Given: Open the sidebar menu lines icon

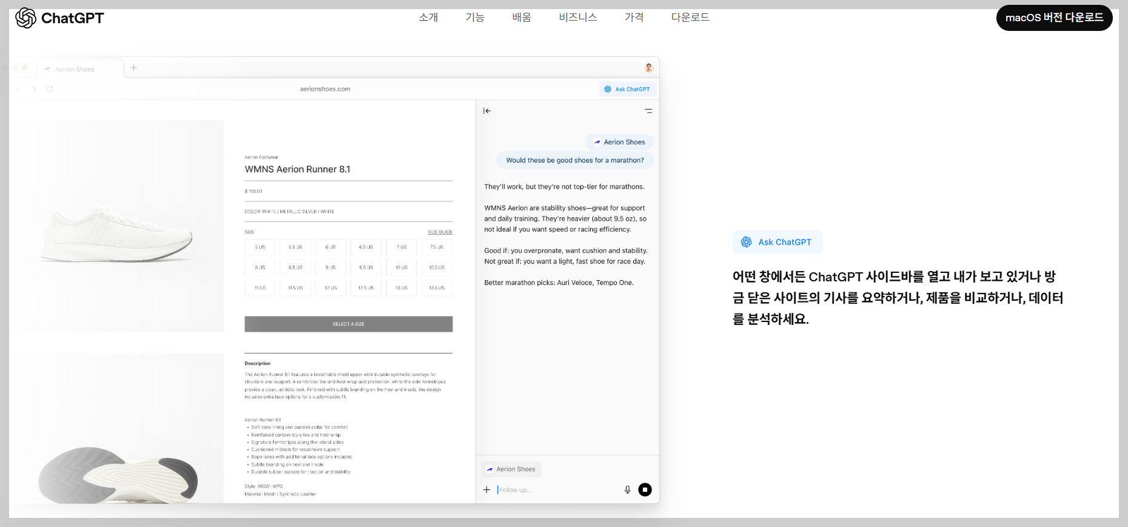Looking at the screenshot, I should 648,111.
